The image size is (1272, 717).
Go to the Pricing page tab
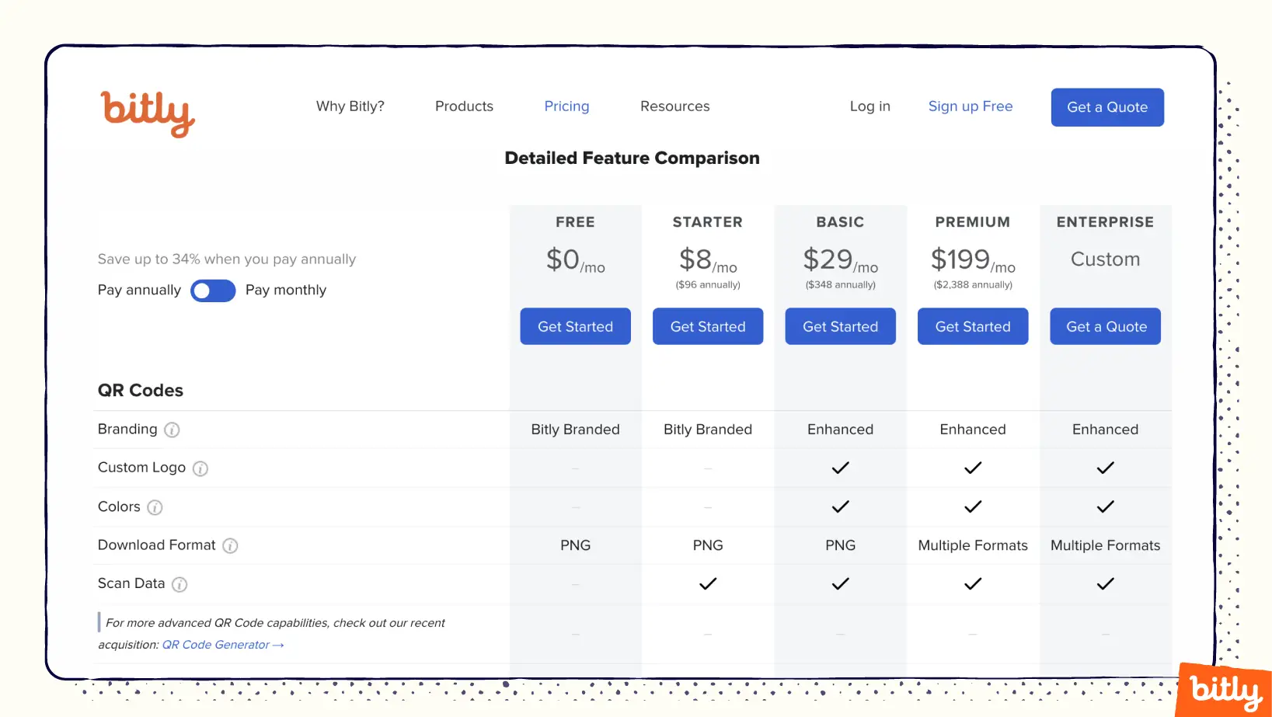point(566,106)
